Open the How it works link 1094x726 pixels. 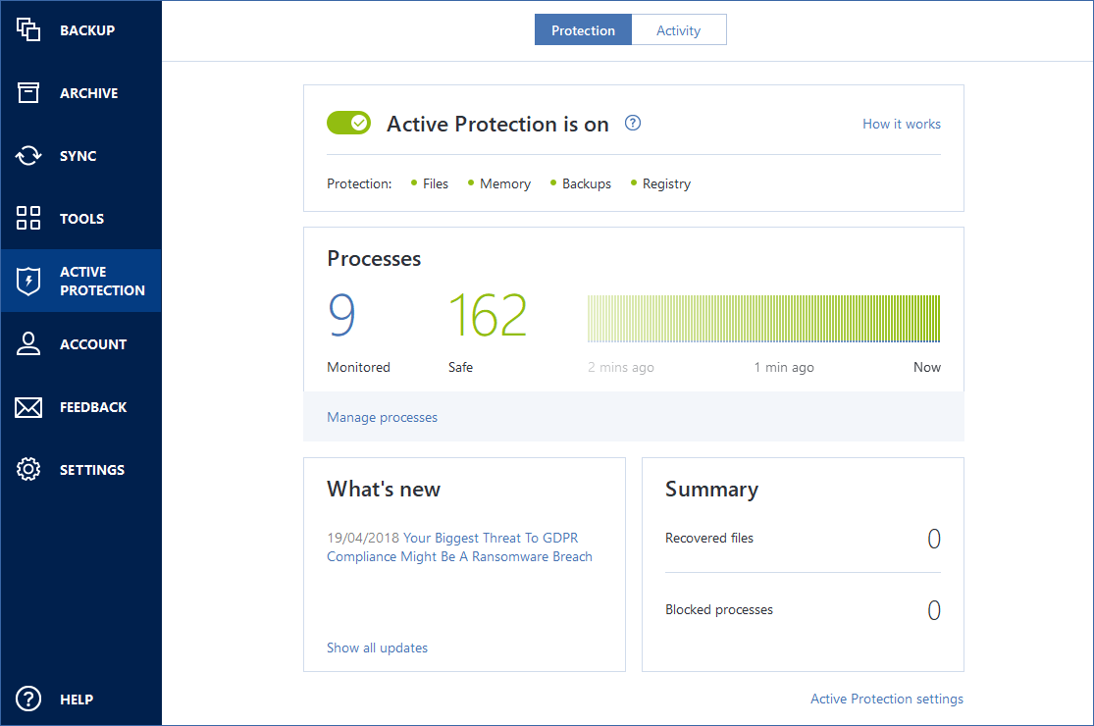coord(901,124)
